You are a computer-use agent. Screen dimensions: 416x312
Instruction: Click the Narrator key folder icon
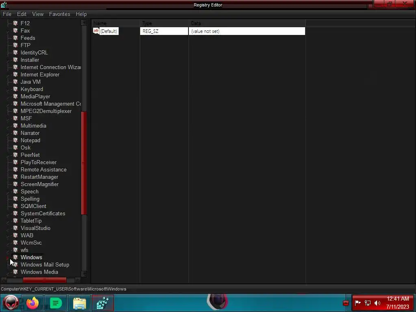(15, 133)
